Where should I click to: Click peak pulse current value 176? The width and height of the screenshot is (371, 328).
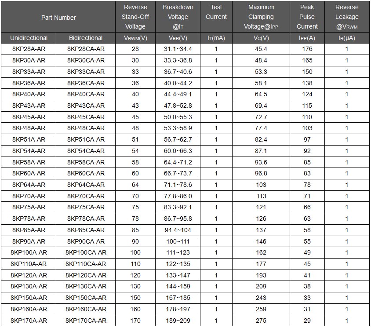tap(307, 49)
